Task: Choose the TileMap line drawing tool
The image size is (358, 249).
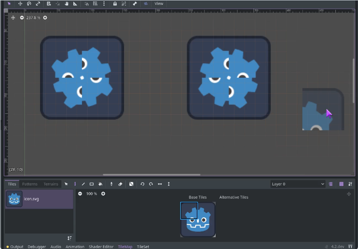Action: click(83, 184)
